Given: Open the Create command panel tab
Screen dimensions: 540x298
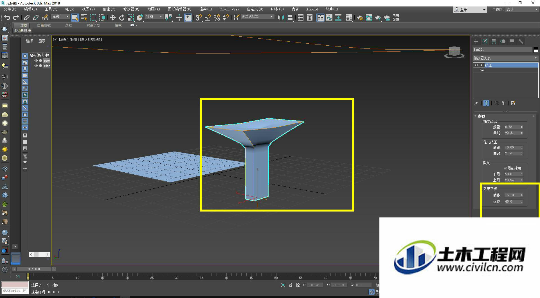Looking at the screenshot, I should coord(476,41).
